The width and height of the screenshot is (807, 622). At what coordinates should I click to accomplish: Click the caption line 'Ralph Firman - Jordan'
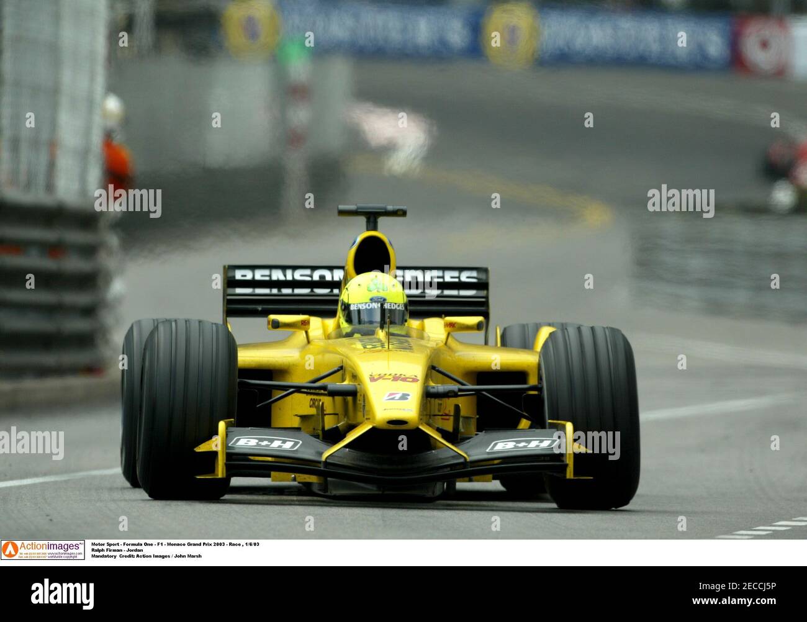click(x=117, y=550)
